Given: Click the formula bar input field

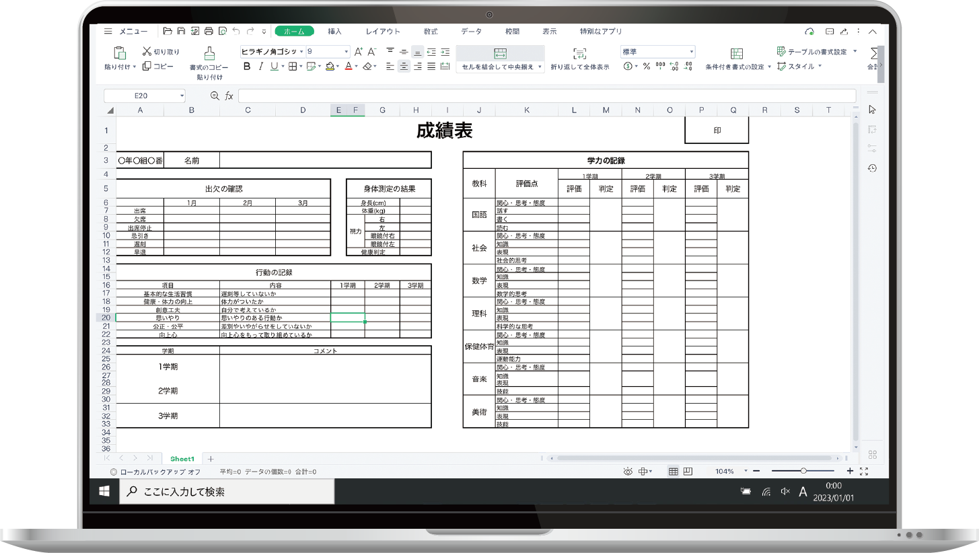Looking at the screenshot, I should [547, 96].
